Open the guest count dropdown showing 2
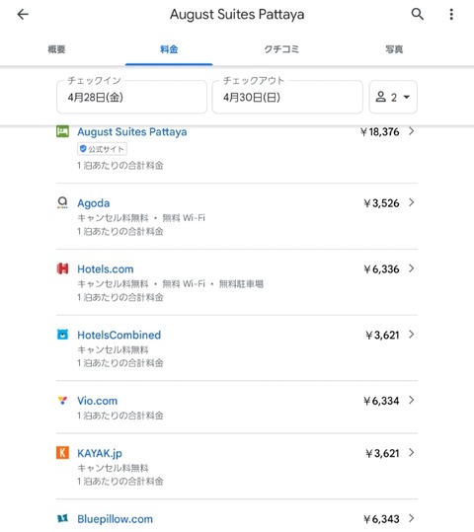Screen dimensions: 474x532 pos(393,97)
